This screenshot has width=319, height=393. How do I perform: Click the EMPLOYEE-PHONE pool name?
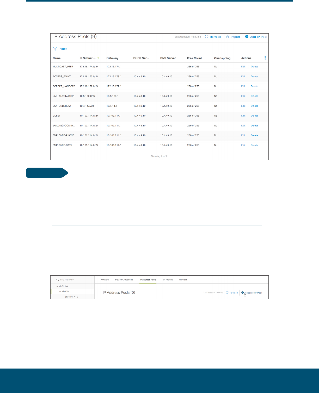tap(63, 135)
